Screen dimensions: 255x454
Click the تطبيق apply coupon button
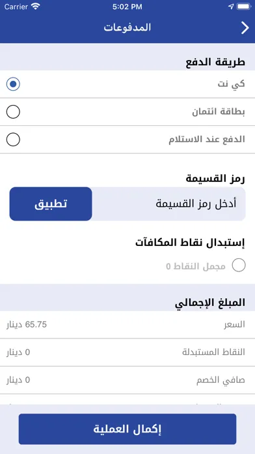(x=51, y=204)
